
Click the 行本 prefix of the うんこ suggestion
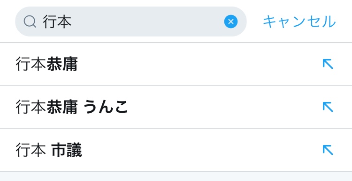click(31, 107)
